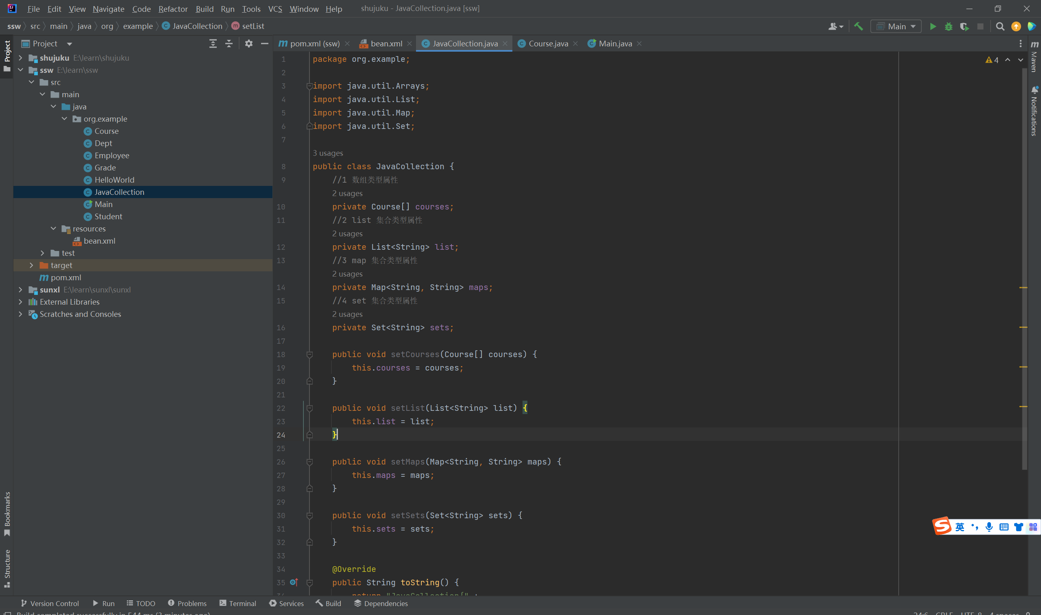Run with Coverage shield icon
The width and height of the screenshot is (1041, 615).
(x=964, y=26)
